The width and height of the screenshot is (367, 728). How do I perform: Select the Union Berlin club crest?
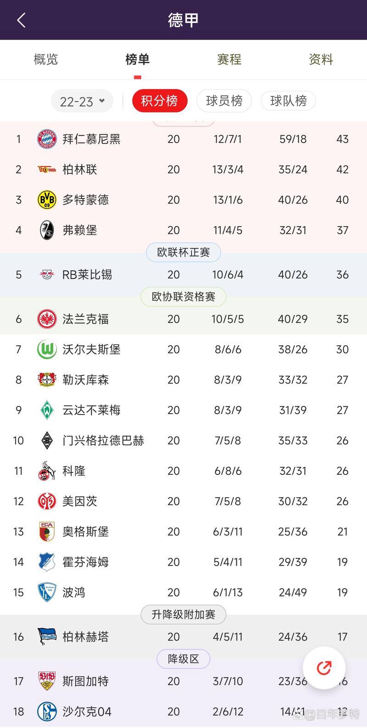point(46,169)
